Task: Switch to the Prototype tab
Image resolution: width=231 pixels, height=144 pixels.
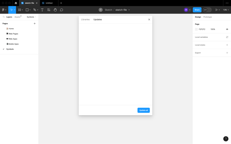Action: click(x=207, y=17)
